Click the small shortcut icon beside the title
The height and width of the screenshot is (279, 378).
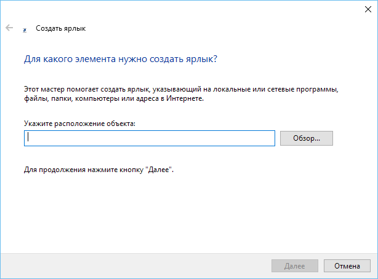click(x=25, y=28)
